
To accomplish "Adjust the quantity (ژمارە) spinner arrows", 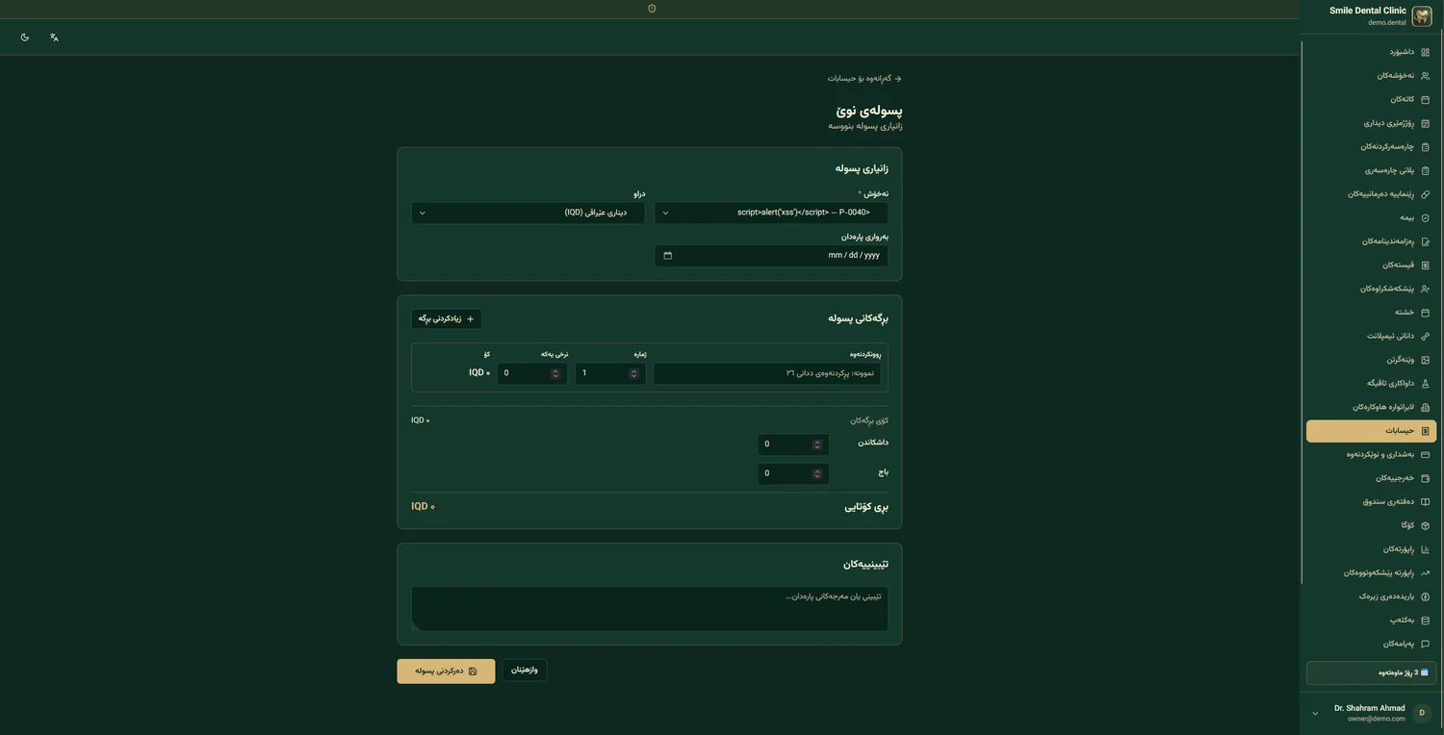I will [x=633, y=373].
